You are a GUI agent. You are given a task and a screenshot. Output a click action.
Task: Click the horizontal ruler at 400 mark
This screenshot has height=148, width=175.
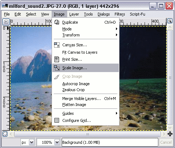tap(155, 22)
